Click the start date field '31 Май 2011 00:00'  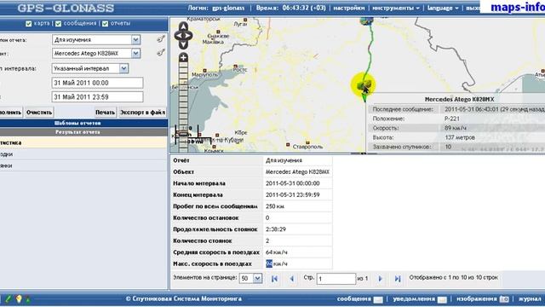(97, 83)
